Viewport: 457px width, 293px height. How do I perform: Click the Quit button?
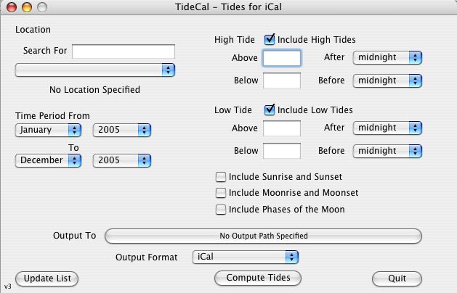coord(397,278)
